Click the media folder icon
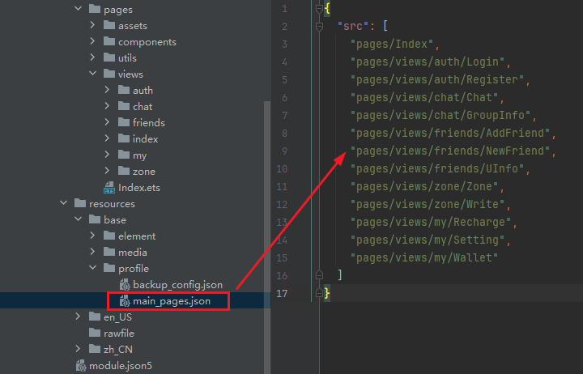Viewport: 583px width, 374px height. [x=109, y=252]
